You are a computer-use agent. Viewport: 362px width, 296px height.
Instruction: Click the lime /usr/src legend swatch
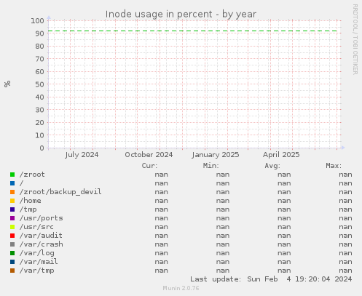12,227
